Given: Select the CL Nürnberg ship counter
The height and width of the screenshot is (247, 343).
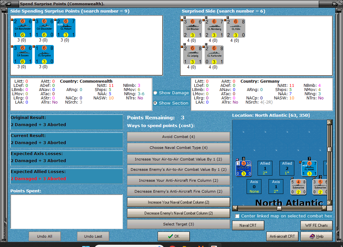Looking at the screenshot, I should [214, 28].
